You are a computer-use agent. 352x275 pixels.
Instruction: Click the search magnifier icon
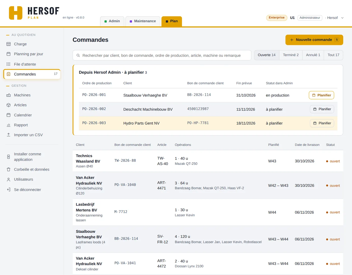tap(78, 55)
